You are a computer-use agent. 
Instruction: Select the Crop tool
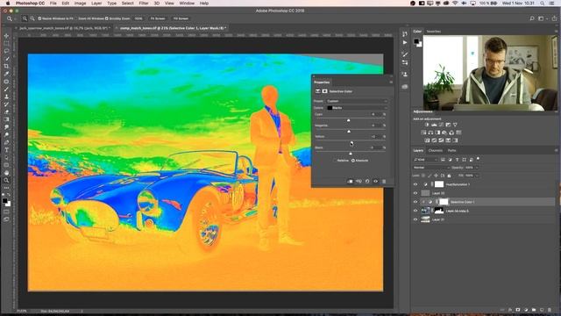point(6,67)
